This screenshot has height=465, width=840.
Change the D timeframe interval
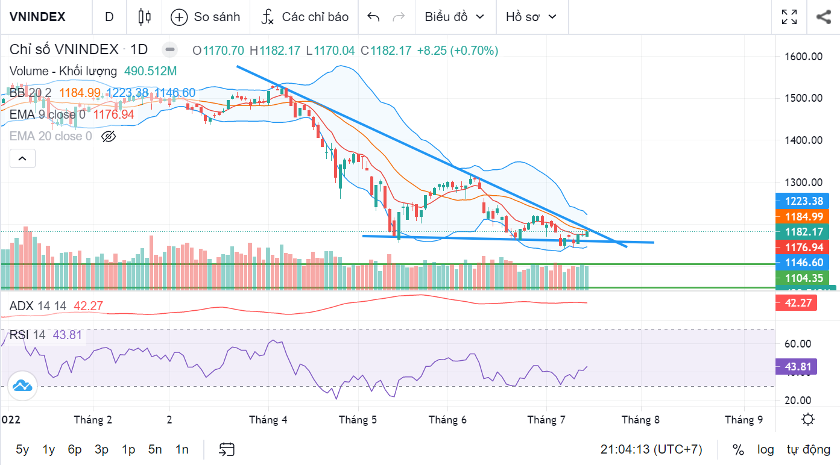(x=109, y=17)
